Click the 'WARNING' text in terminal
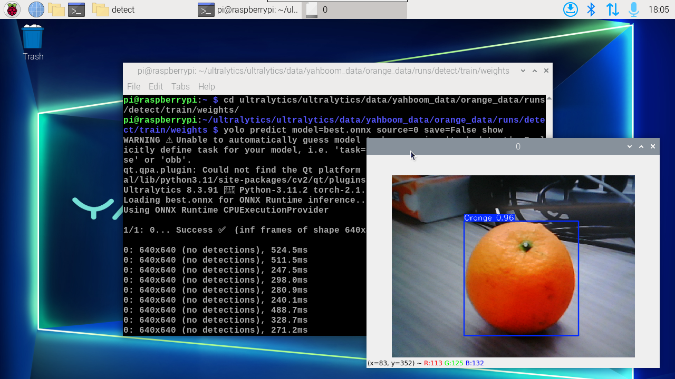Viewport: 675px width, 379px height. point(142,140)
